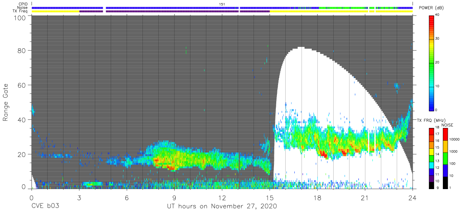
Task: Click the UT hours on November 27, 2020 title
Action: click(x=222, y=206)
